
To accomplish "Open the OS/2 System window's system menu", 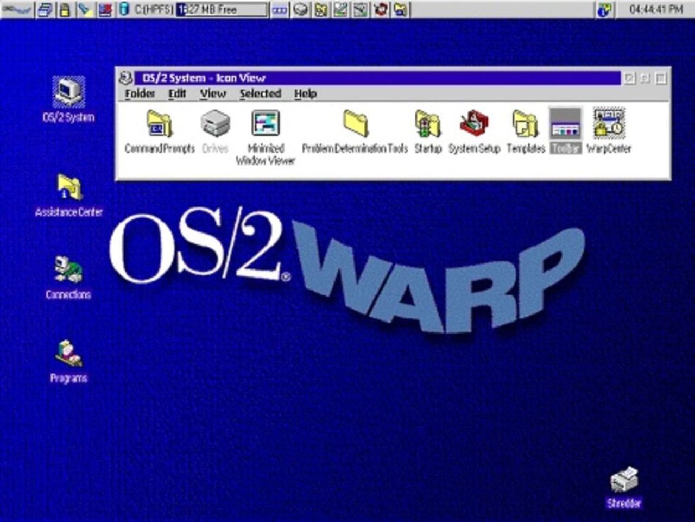I will click(127, 78).
